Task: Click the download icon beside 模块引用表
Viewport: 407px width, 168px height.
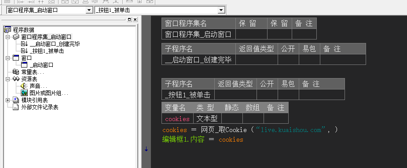Action: pos(16,100)
